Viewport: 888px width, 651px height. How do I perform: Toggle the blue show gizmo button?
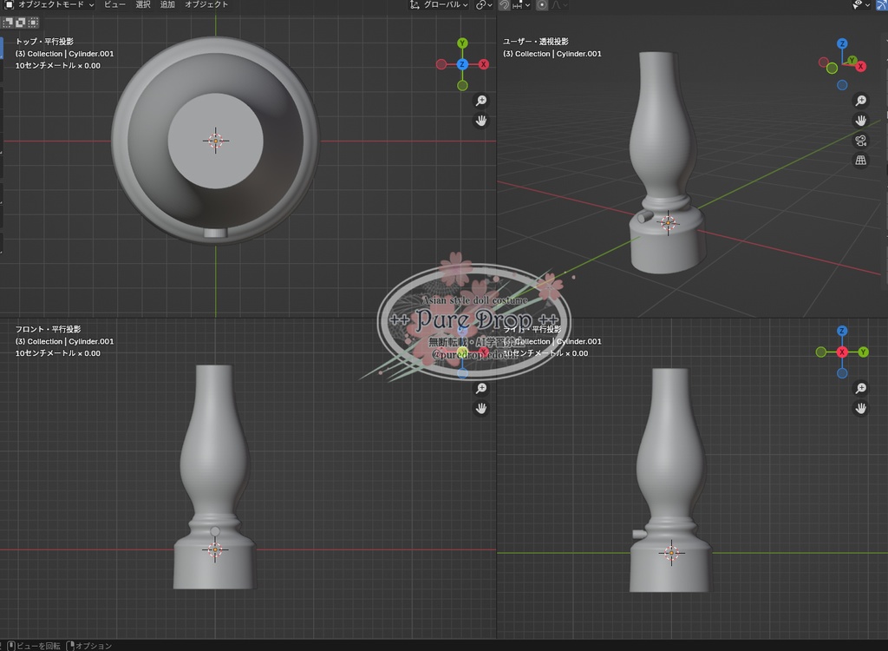882,4
